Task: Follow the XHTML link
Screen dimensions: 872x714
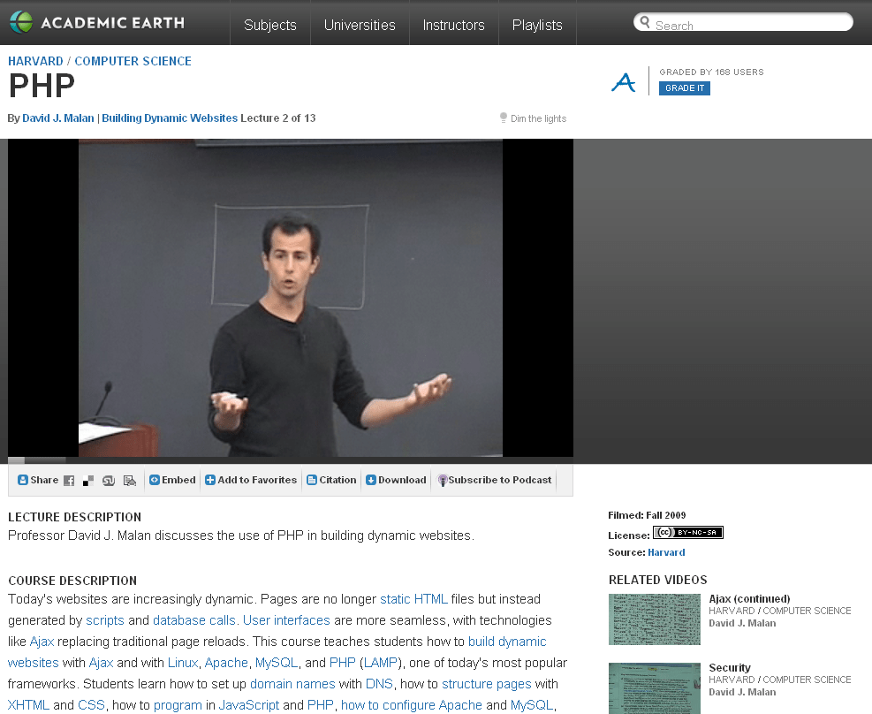Action: pos(28,704)
